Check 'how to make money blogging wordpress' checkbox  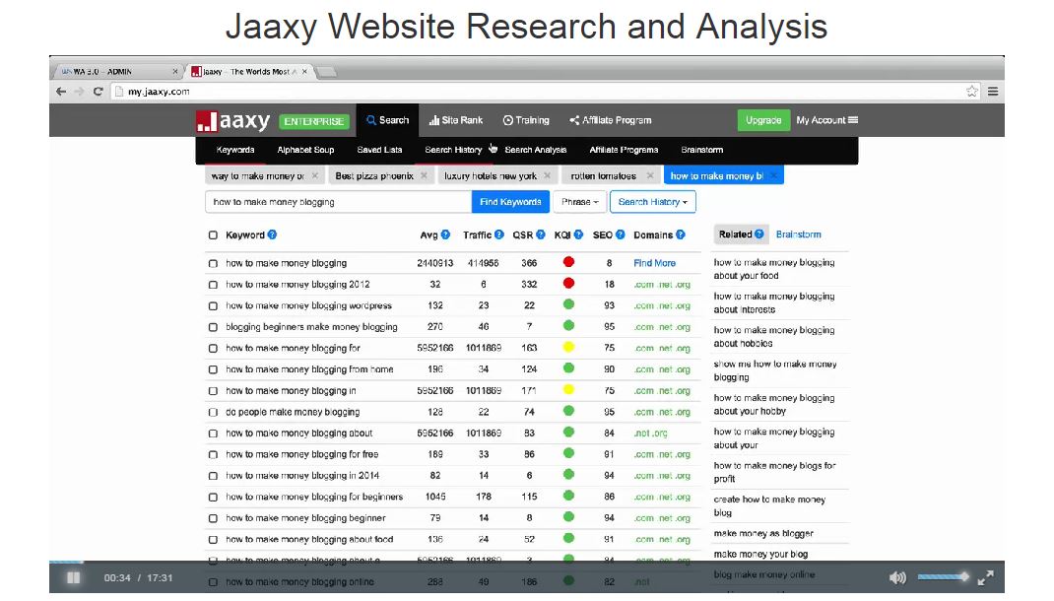[213, 305]
